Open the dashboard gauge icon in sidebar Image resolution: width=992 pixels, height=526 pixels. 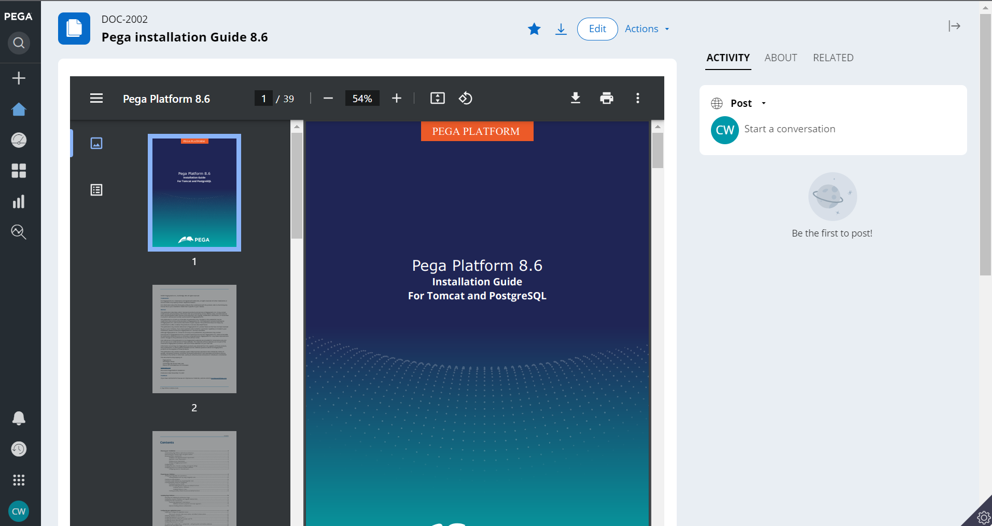coord(19,140)
